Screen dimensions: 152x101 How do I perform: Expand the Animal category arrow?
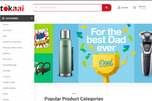coord(30,25)
